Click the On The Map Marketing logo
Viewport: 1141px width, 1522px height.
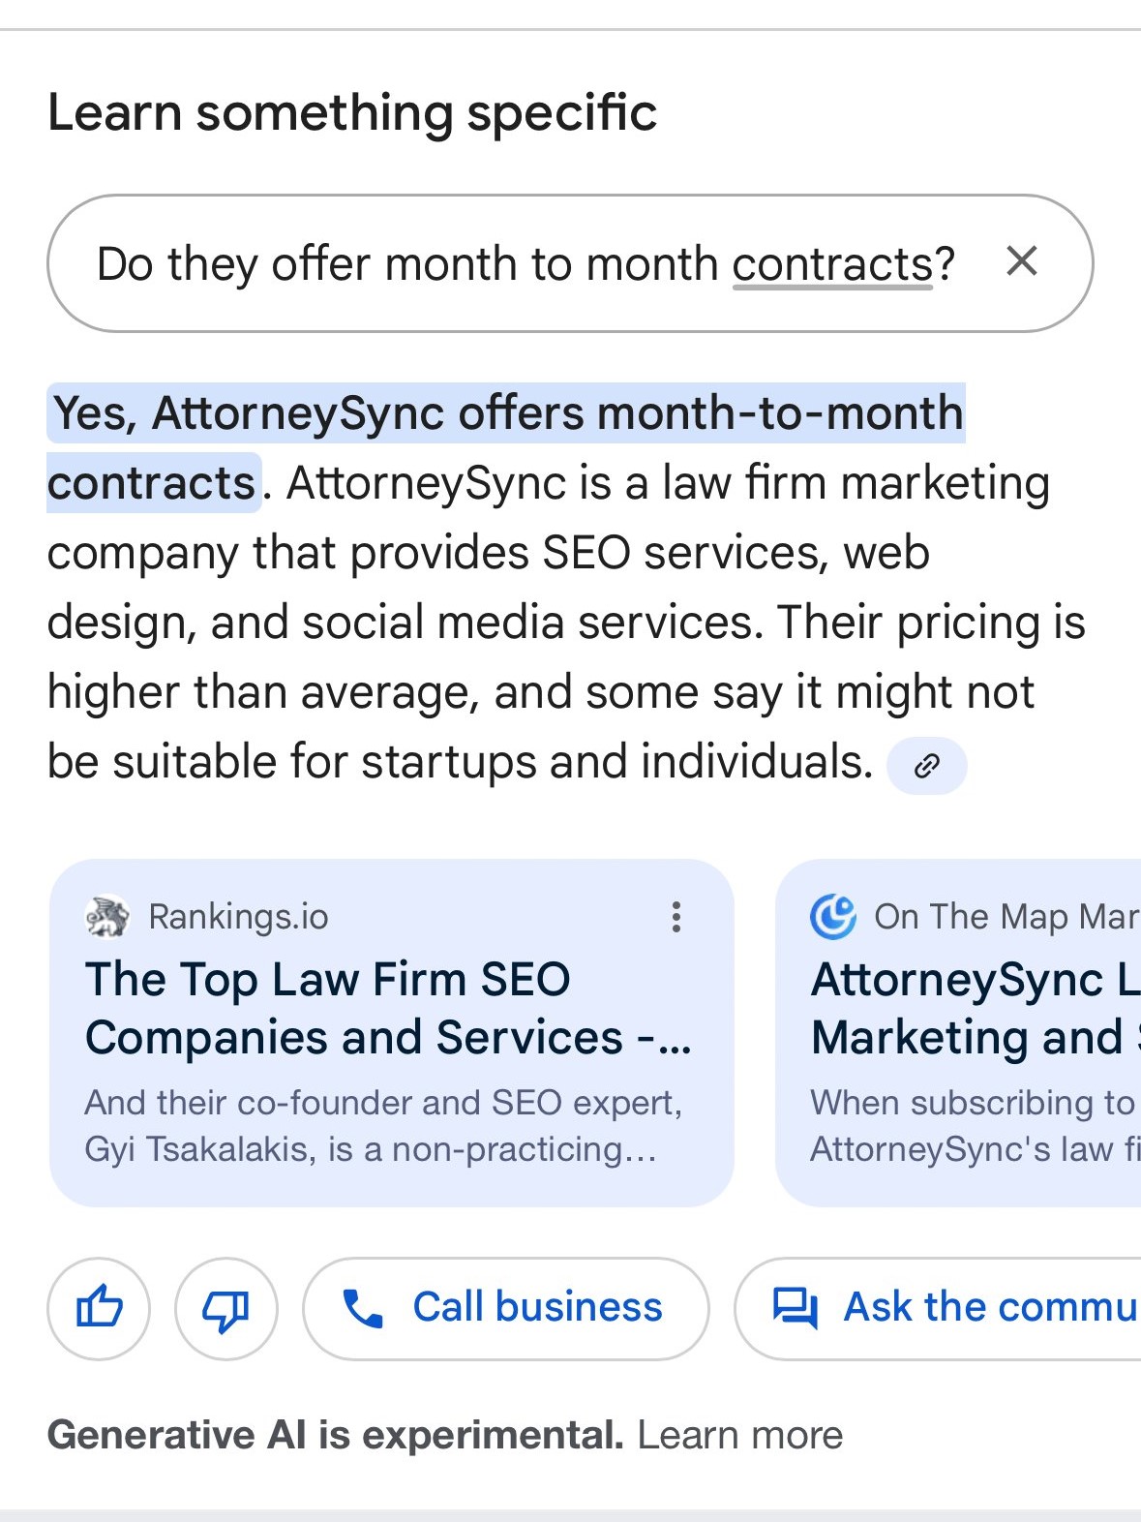point(833,916)
